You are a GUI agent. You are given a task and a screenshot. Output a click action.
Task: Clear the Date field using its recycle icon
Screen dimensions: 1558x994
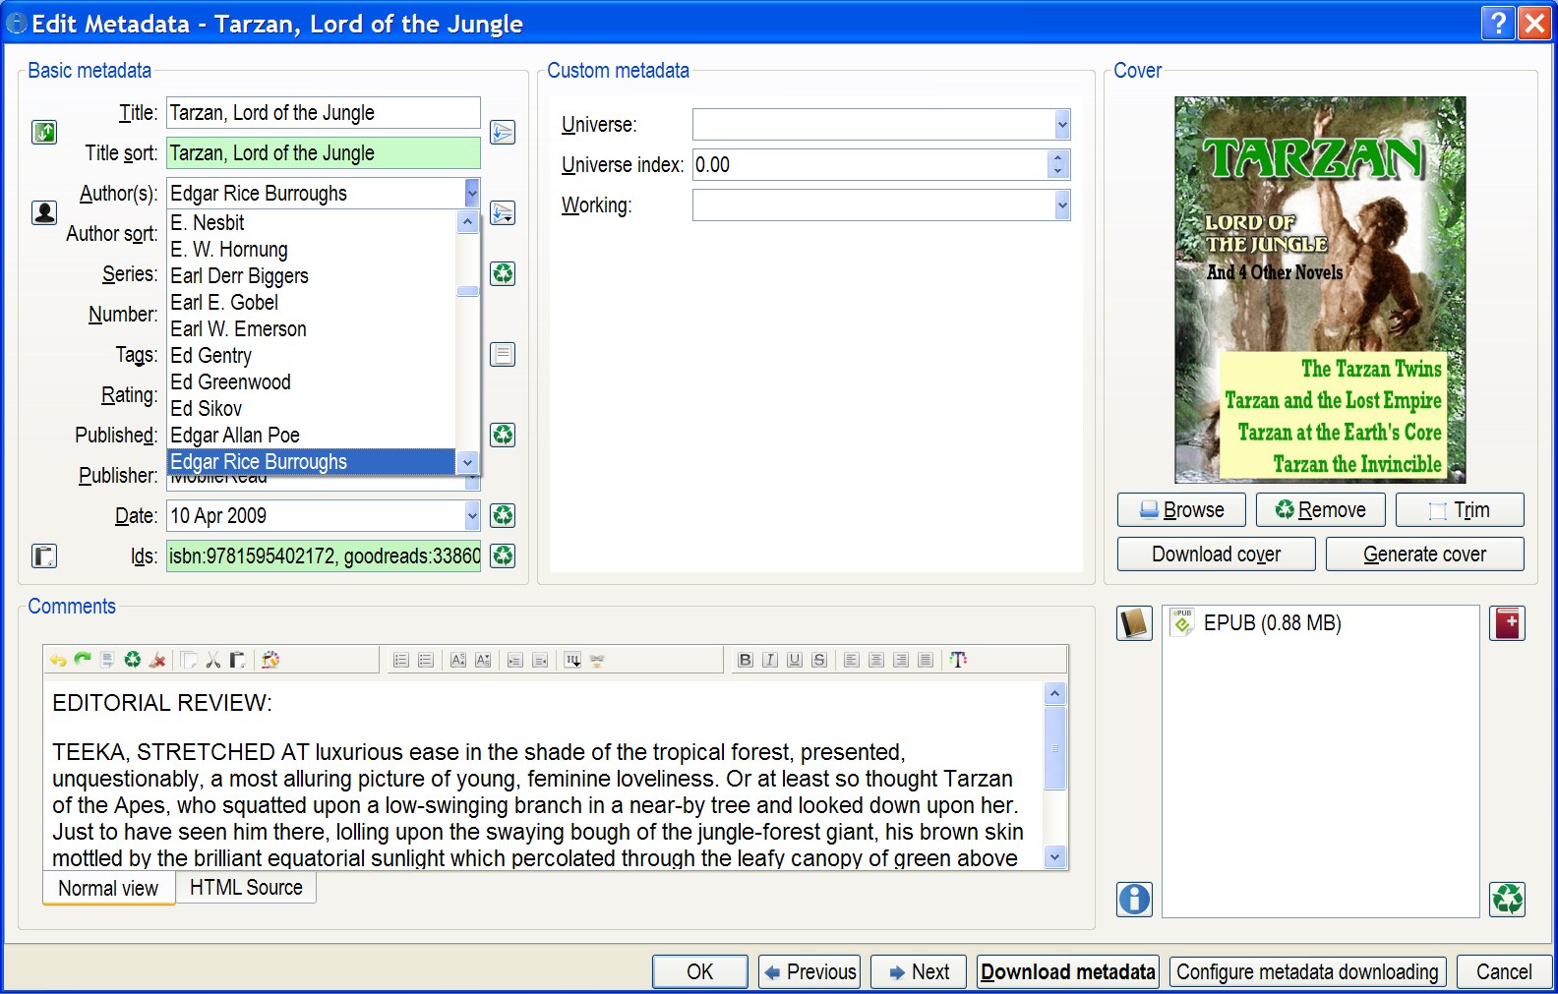503,515
